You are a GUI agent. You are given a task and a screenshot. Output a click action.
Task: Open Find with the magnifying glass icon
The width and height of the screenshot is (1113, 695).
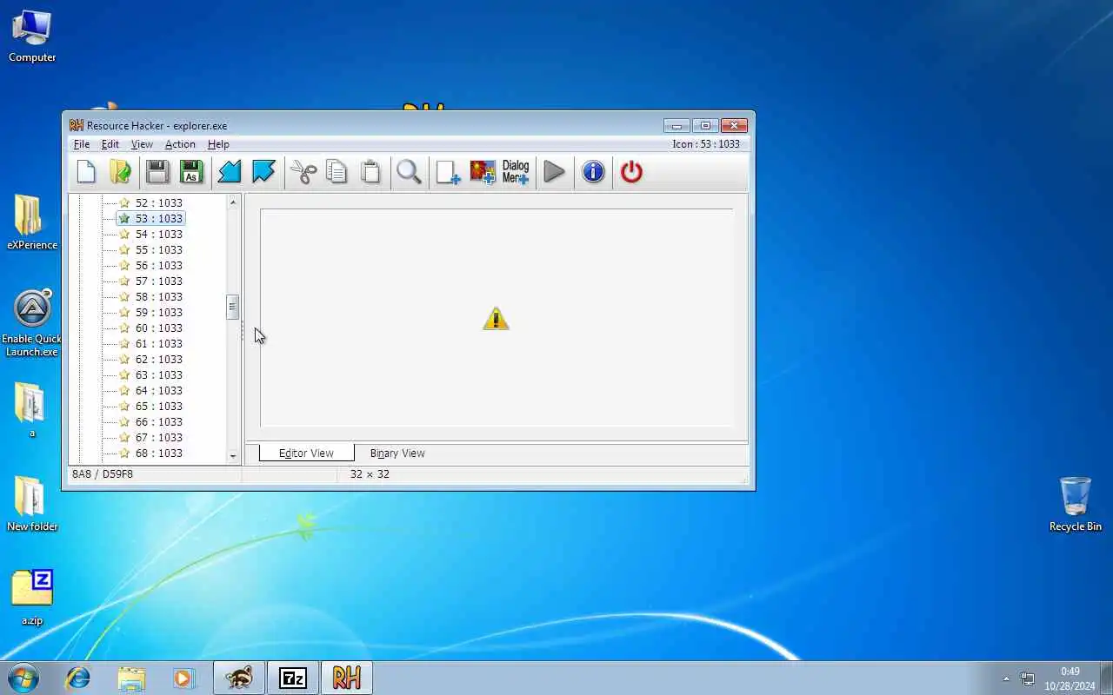409,172
